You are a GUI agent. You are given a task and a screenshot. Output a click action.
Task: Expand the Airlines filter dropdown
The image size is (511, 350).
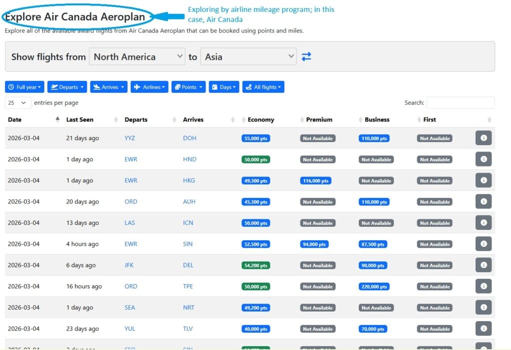(149, 87)
